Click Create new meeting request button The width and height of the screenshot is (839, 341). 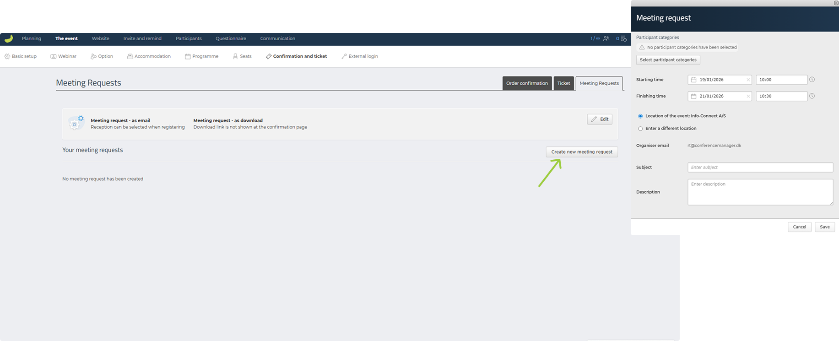[581, 152]
